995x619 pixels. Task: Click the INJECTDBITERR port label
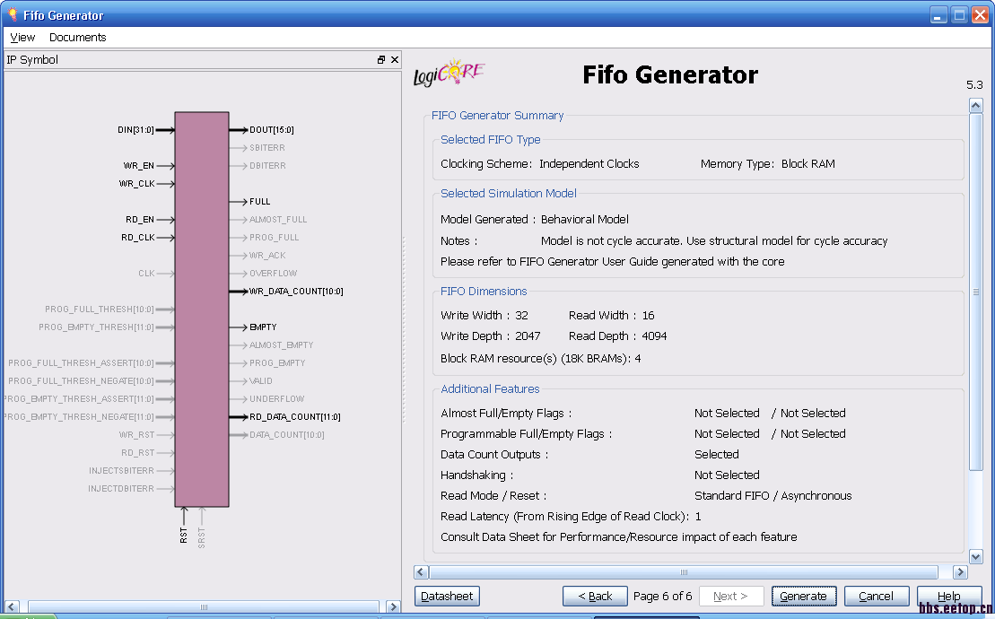(x=121, y=489)
